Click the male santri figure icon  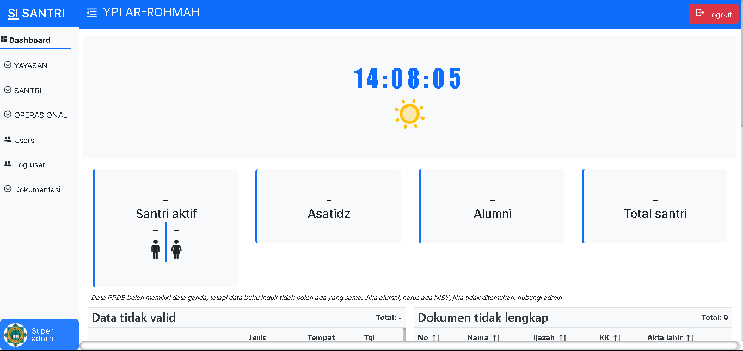[x=156, y=249]
